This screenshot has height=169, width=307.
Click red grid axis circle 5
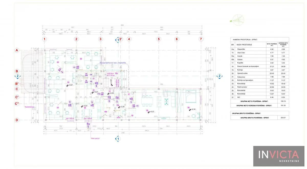tap(159, 39)
